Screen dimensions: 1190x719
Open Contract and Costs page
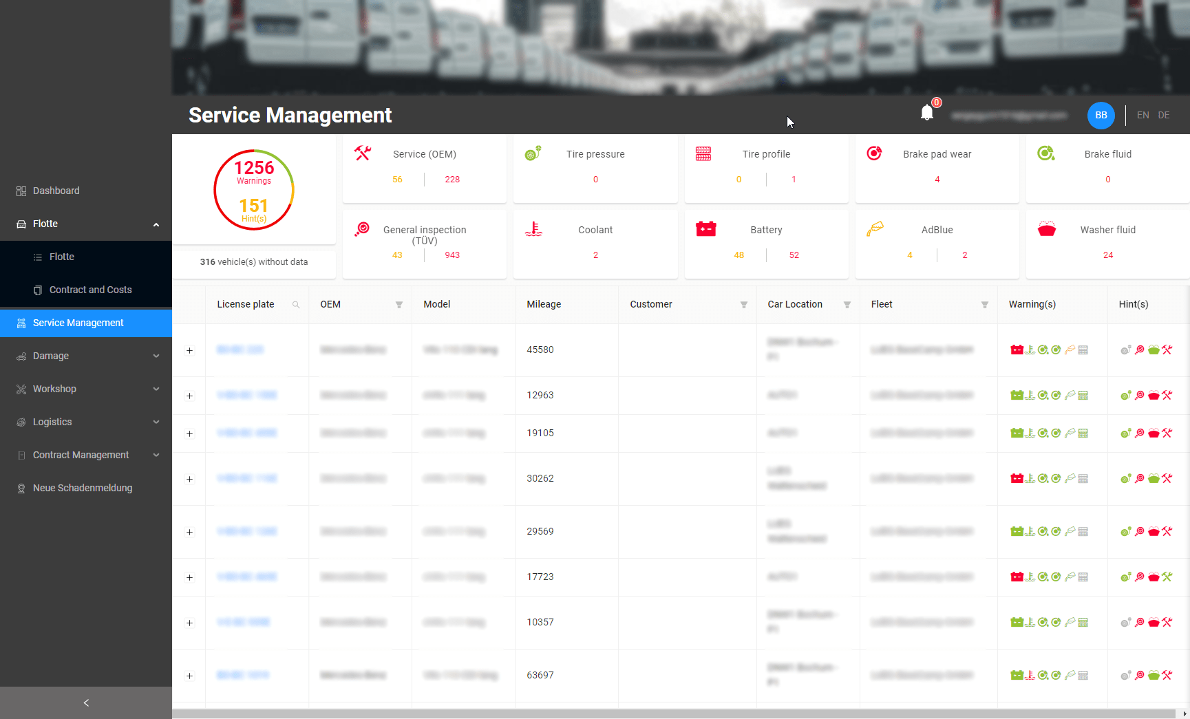[x=90, y=290]
